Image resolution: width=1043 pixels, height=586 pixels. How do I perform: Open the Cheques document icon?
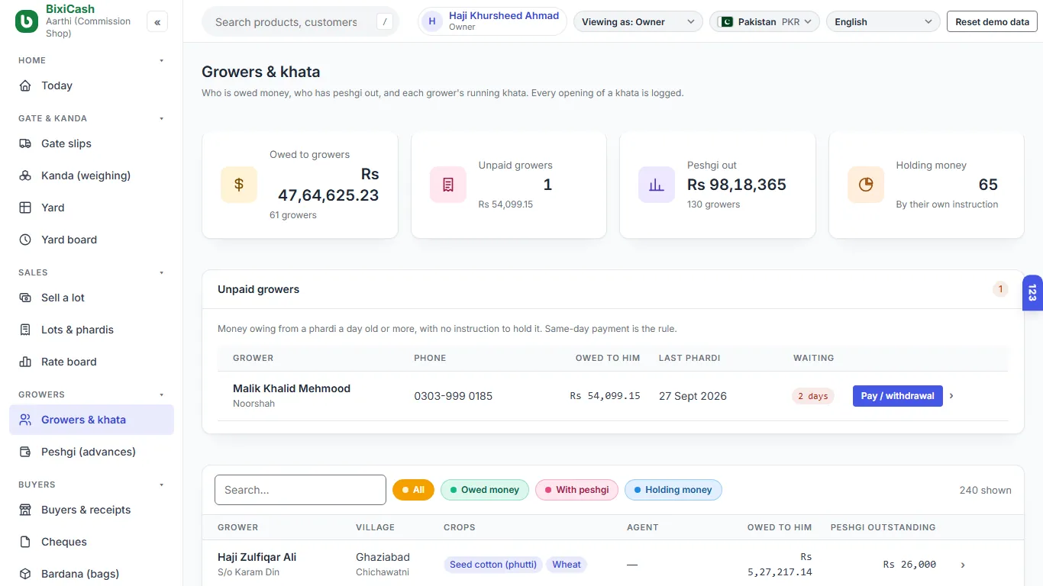pos(25,542)
